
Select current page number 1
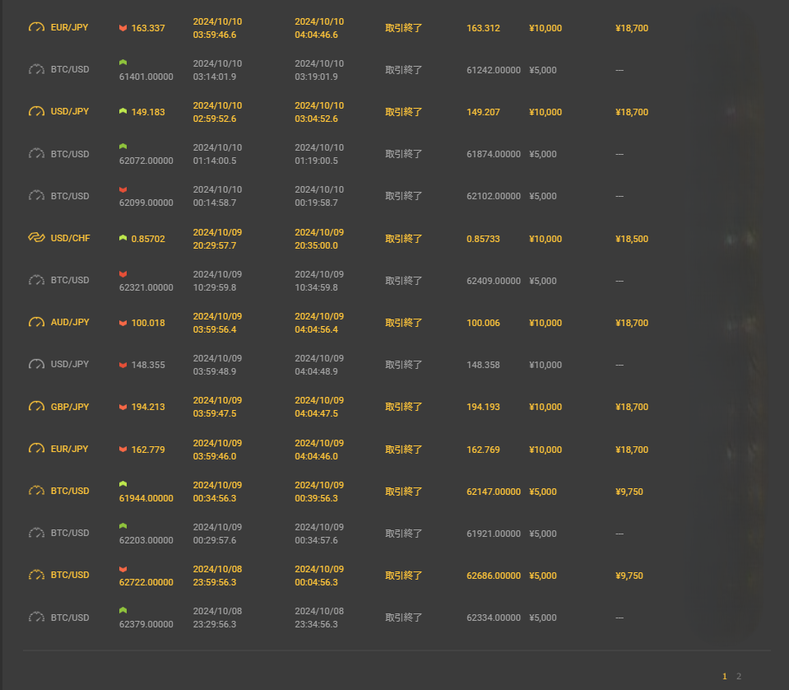pos(725,676)
